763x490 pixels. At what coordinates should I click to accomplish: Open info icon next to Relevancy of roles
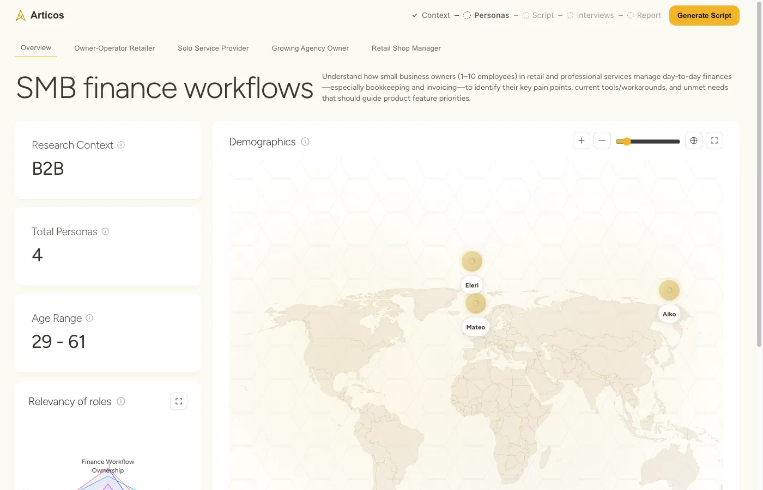point(121,401)
